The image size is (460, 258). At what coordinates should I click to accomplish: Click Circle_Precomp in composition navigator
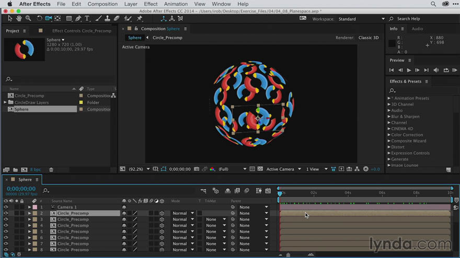point(167,38)
